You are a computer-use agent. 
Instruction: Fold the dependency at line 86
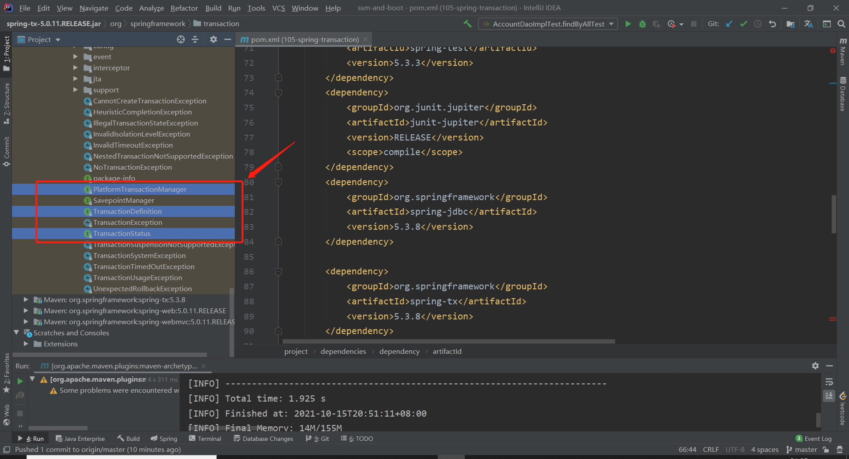click(278, 271)
